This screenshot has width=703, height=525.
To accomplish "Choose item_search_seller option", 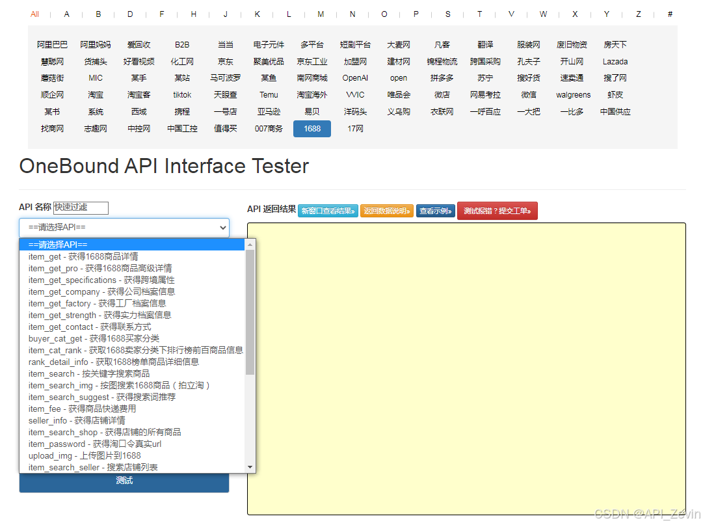I will click(x=132, y=467).
